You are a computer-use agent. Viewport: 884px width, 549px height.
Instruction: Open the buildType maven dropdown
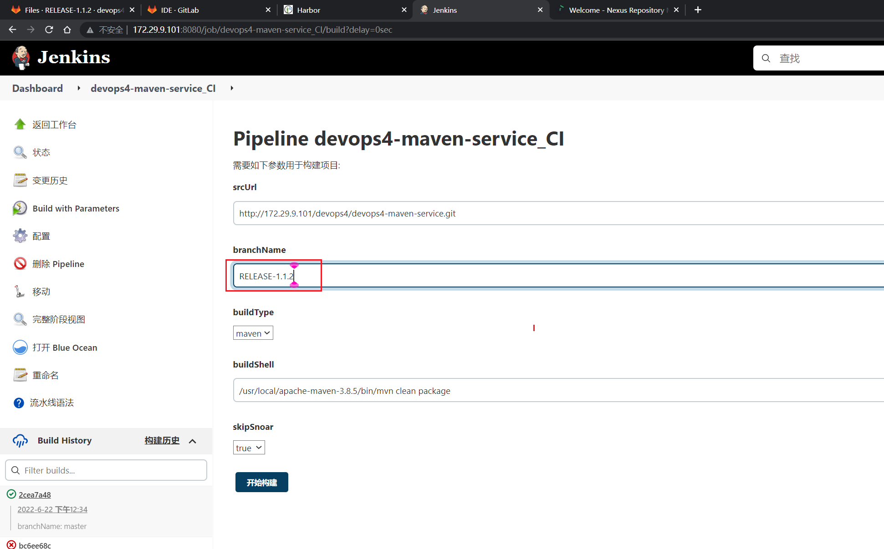coord(253,333)
